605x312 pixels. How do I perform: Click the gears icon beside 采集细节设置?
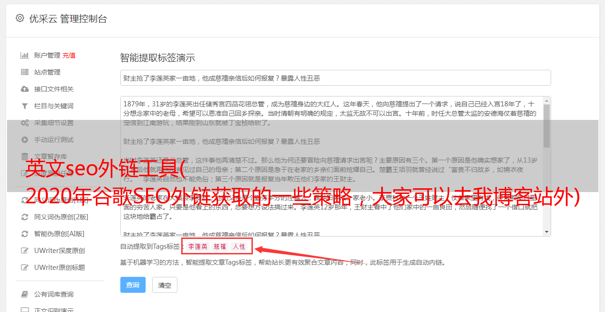pyautogui.click(x=25, y=123)
